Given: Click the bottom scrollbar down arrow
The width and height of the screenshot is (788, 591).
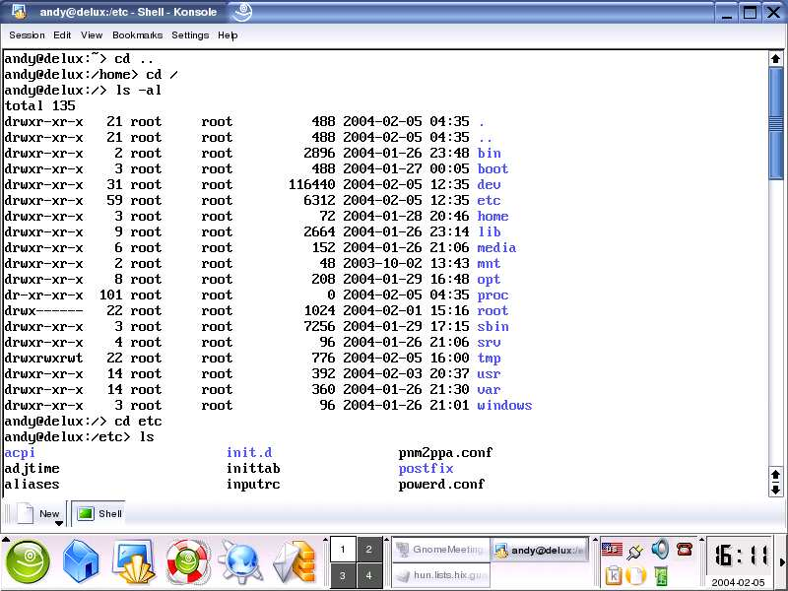Looking at the screenshot, I should coord(775,490).
